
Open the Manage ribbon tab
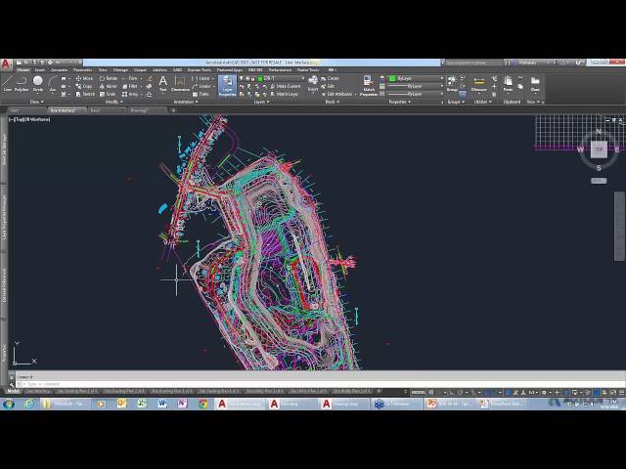[120, 70]
